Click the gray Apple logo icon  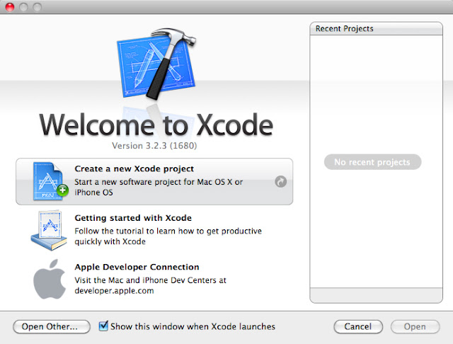(50, 280)
